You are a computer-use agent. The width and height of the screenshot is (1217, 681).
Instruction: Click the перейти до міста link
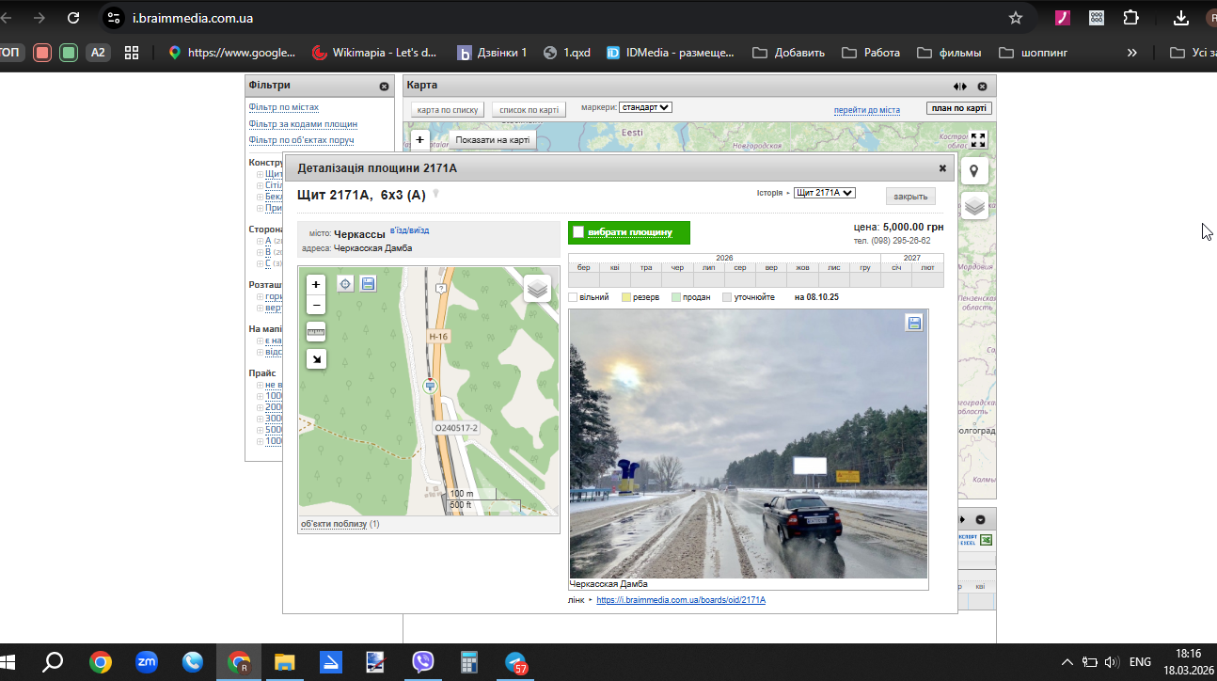[867, 110]
